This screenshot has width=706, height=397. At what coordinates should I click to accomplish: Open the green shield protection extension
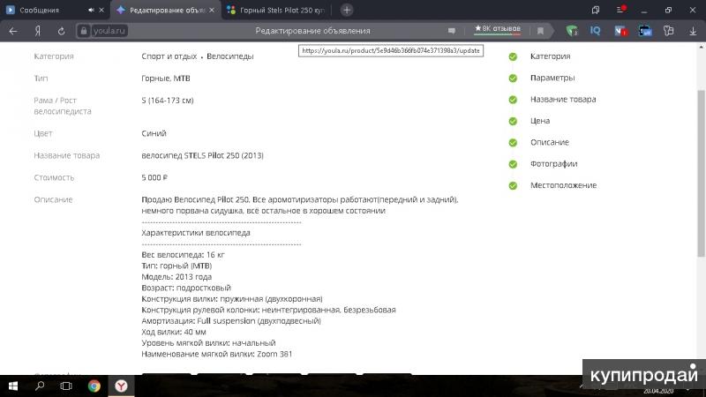[x=572, y=31]
